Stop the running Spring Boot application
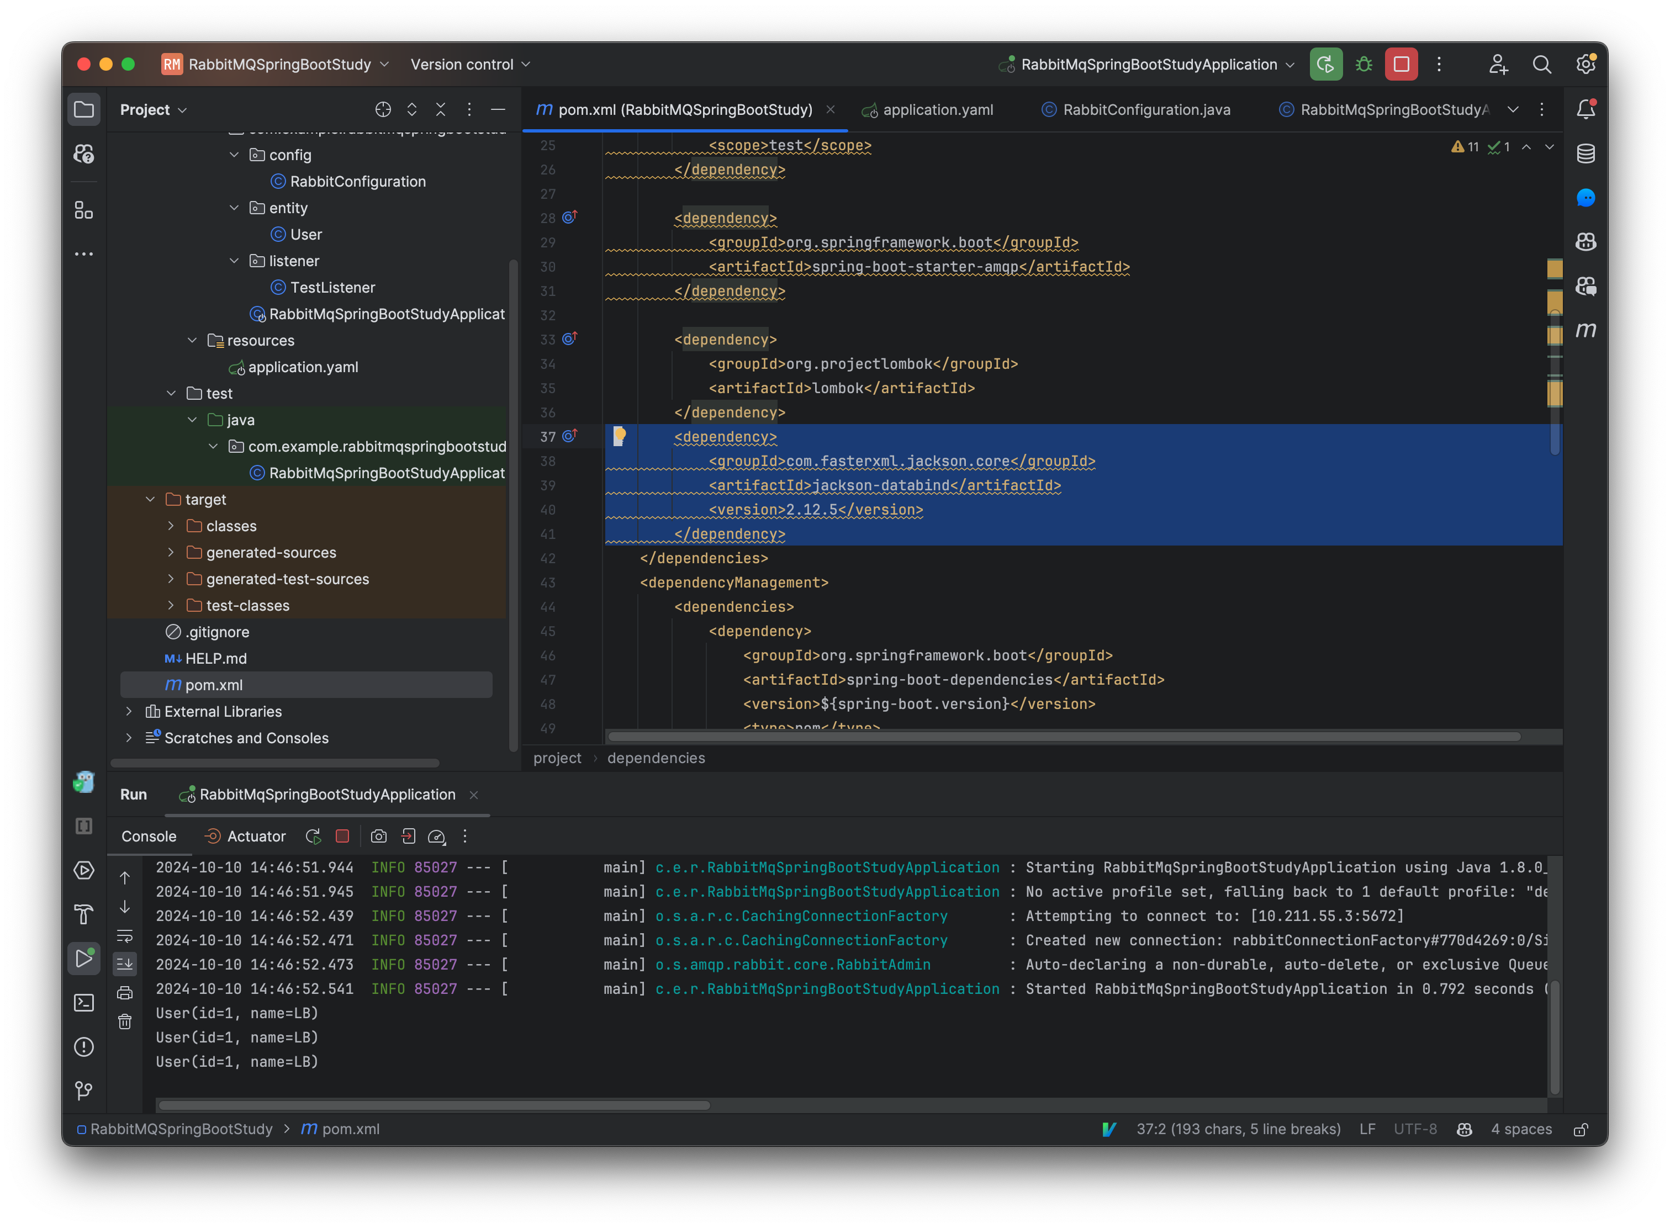 342,835
